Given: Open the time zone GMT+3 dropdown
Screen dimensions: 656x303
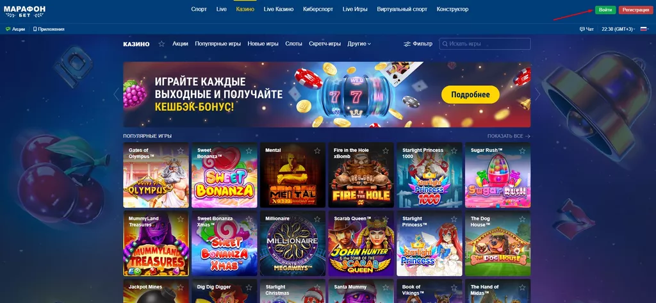Looking at the screenshot, I should (618, 29).
